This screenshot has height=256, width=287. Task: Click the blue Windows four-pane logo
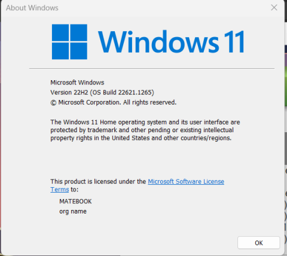tap(69, 42)
